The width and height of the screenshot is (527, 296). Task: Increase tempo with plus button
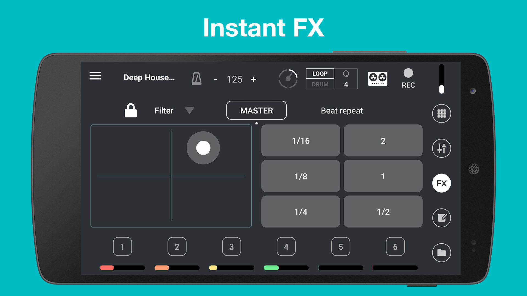253,79
